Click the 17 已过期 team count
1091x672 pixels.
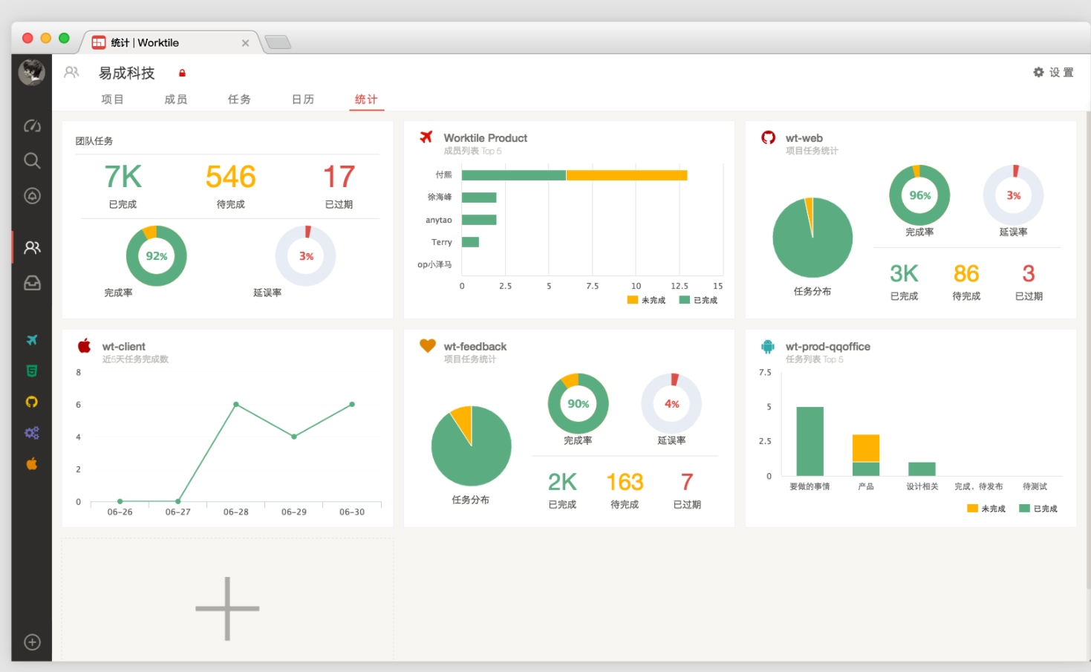pyautogui.click(x=339, y=177)
